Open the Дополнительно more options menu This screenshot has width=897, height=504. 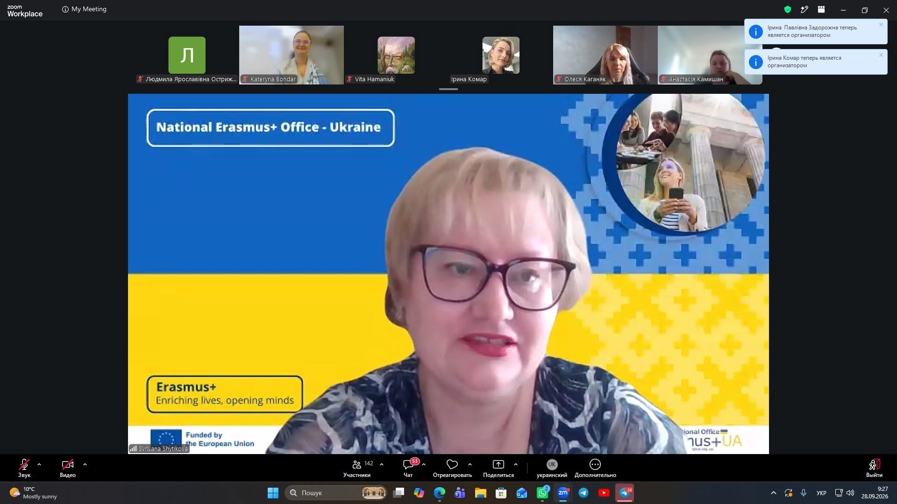(595, 468)
